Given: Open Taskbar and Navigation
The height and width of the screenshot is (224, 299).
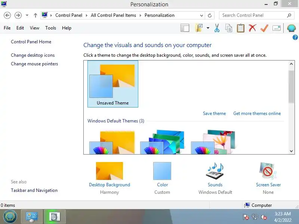Looking at the screenshot, I should click(34, 190).
